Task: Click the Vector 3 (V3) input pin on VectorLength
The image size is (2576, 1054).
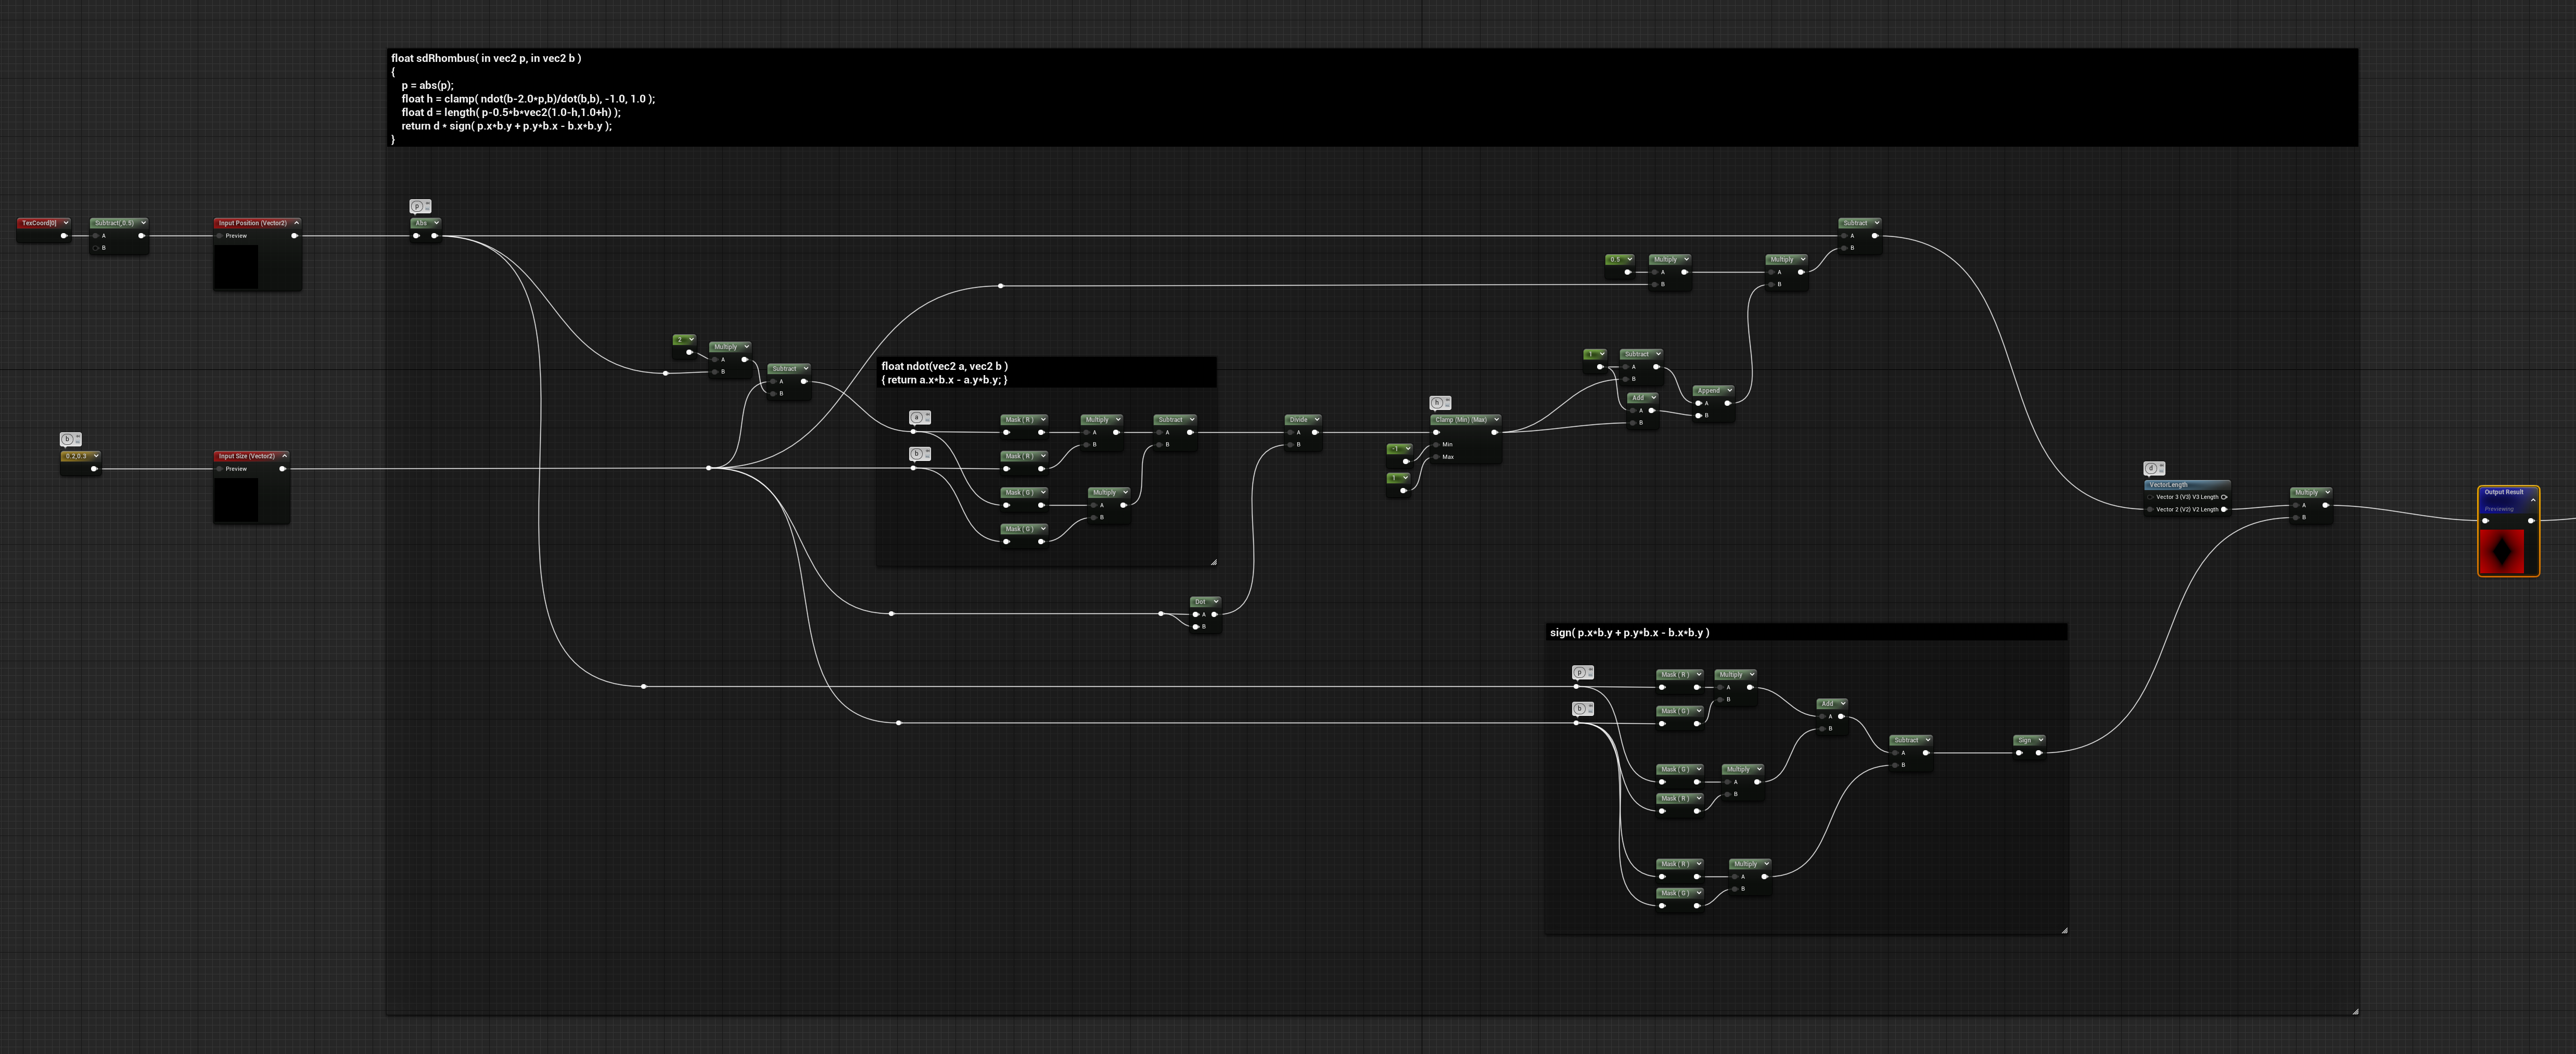Action: click(2150, 497)
